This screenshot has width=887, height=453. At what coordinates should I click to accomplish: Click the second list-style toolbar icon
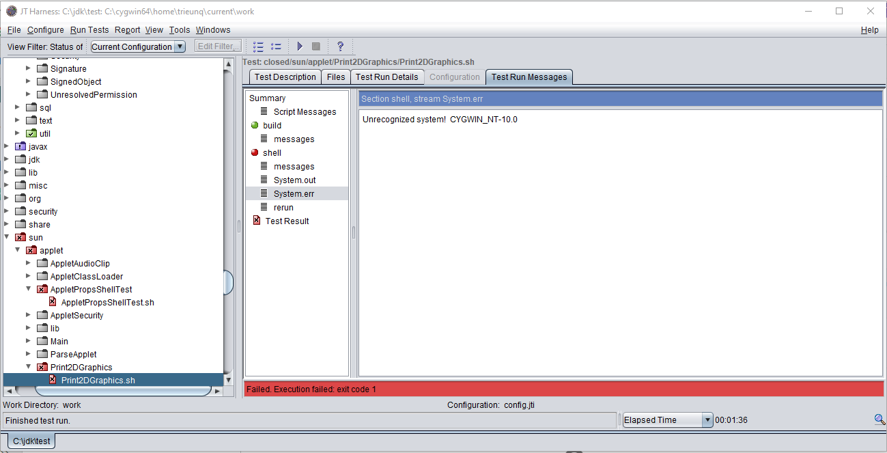pos(276,46)
